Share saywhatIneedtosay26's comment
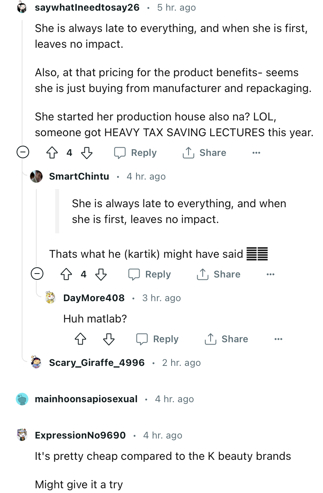Viewport: 323px width, 493px height. point(204,153)
